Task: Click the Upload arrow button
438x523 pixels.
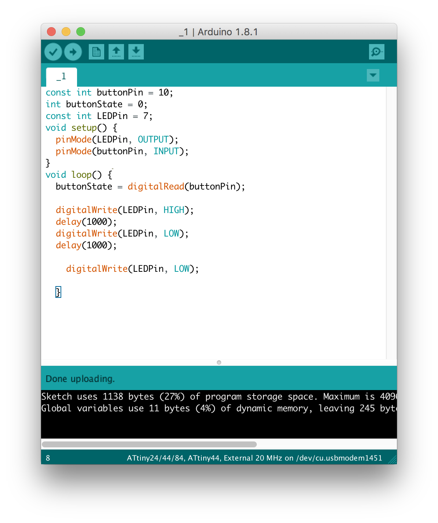Action: (73, 52)
